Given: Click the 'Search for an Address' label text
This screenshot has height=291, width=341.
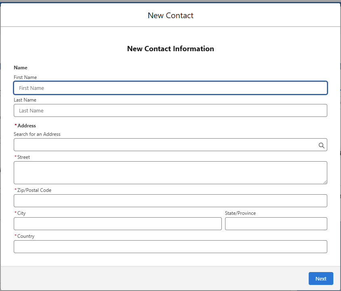Looking at the screenshot, I should [37, 134].
